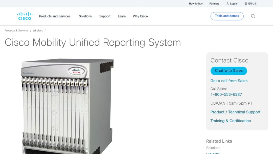Click the Log in person icon
This screenshot has width=273, height=154.
(227, 4)
